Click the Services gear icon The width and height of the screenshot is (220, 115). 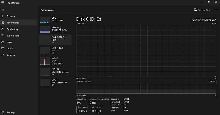pos(3,55)
